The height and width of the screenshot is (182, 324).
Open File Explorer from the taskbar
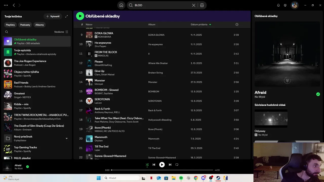click(174, 178)
